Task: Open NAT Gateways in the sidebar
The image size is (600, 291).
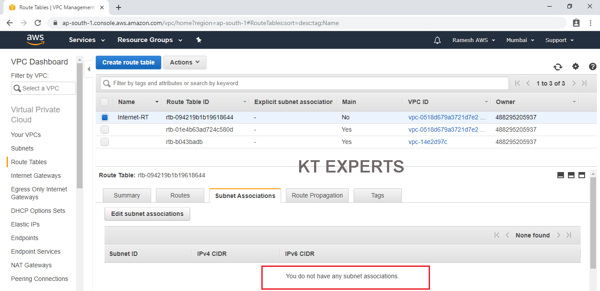Action: pyautogui.click(x=31, y=265)
